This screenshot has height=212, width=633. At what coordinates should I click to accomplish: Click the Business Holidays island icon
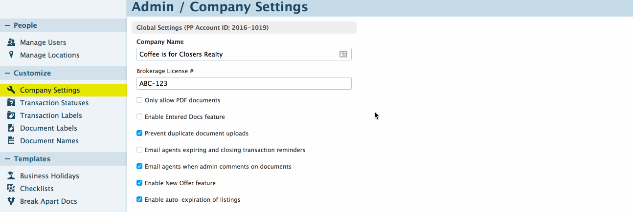coord(11,176)
